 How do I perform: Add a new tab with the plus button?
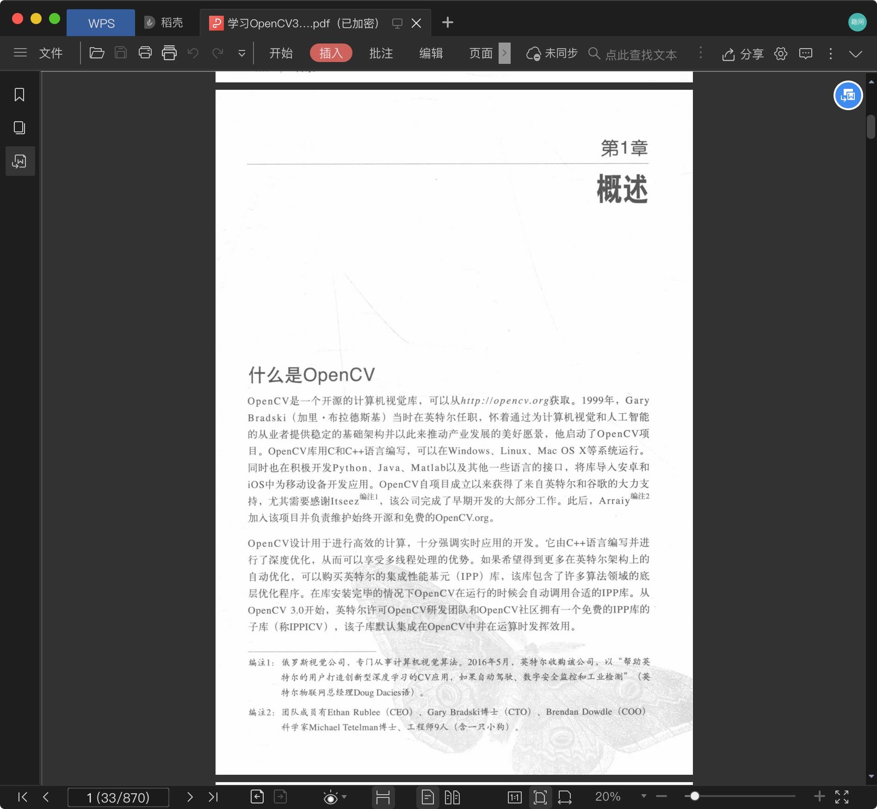coord(448,22)
